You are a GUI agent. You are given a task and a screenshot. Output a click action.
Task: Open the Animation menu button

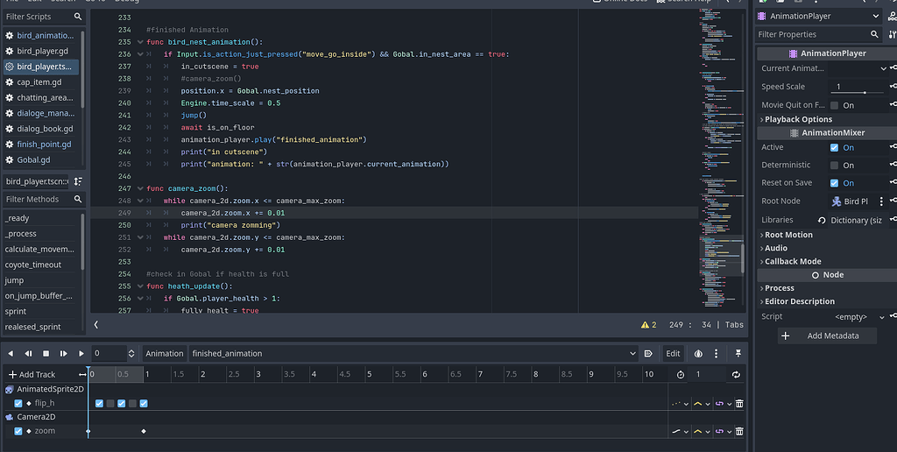164,354
